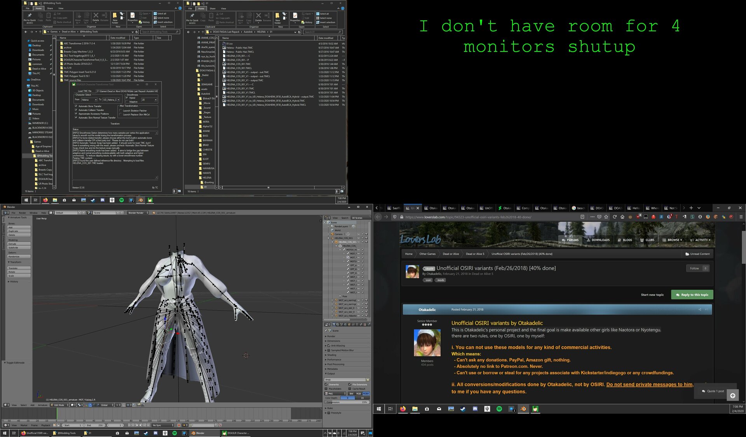746x437 pixels.
Task: Open new tab with plus icon in Firefox
Action: 691,208
